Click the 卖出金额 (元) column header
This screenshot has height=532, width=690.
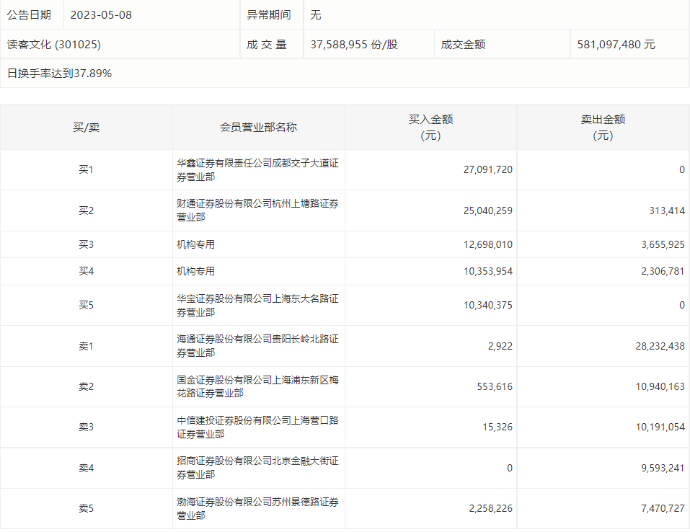tap(603, 127)
